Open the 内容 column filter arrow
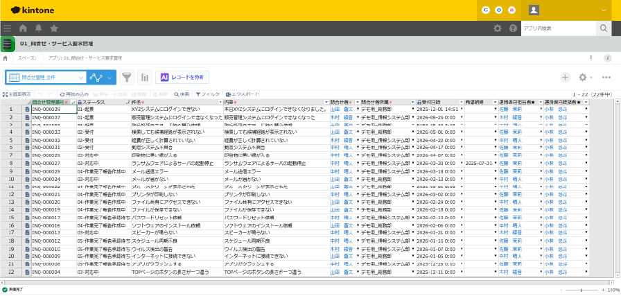The width and height of the screenshot is (621, 296). (326, 102)
